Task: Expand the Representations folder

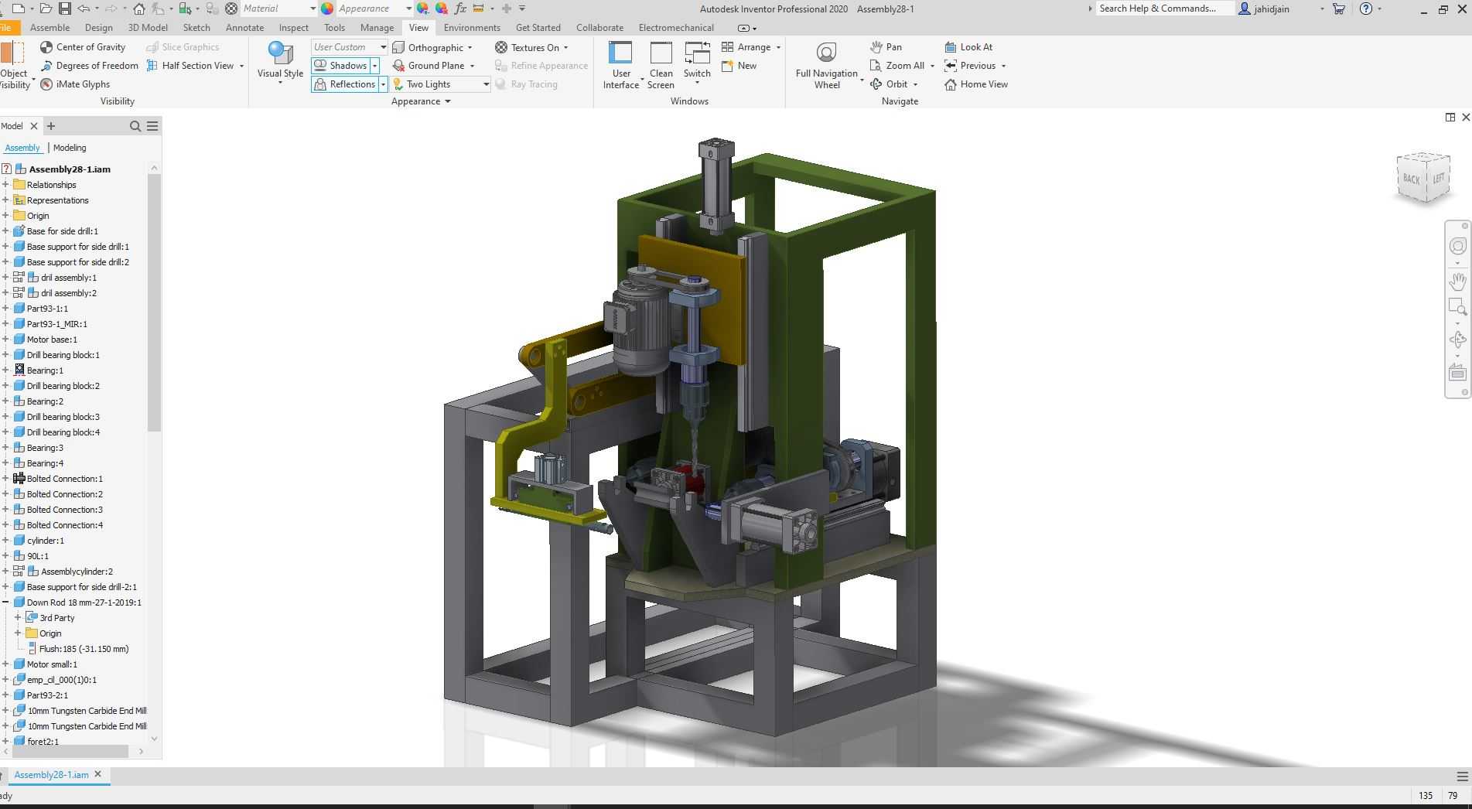Action: tap(5, 200)
